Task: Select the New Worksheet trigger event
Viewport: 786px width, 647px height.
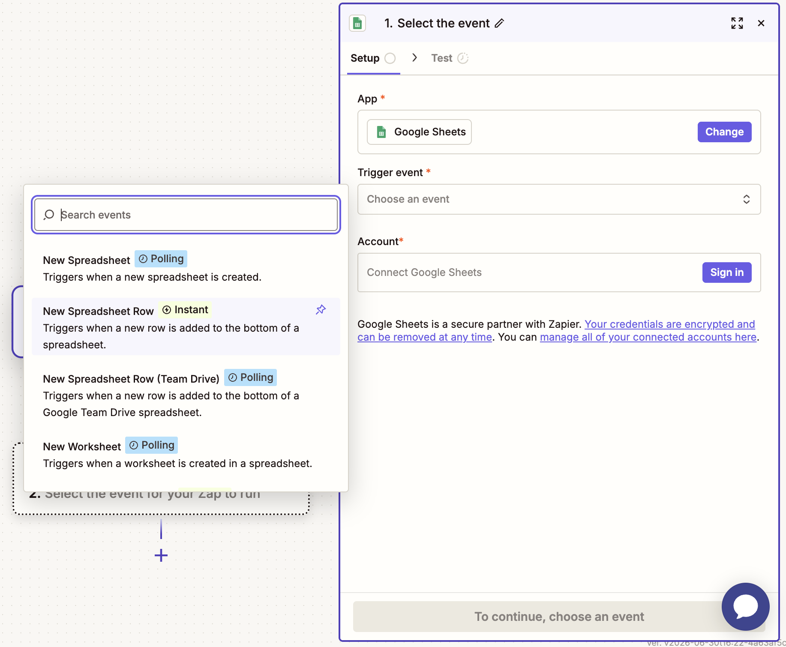Action: [x=186, y=454]
